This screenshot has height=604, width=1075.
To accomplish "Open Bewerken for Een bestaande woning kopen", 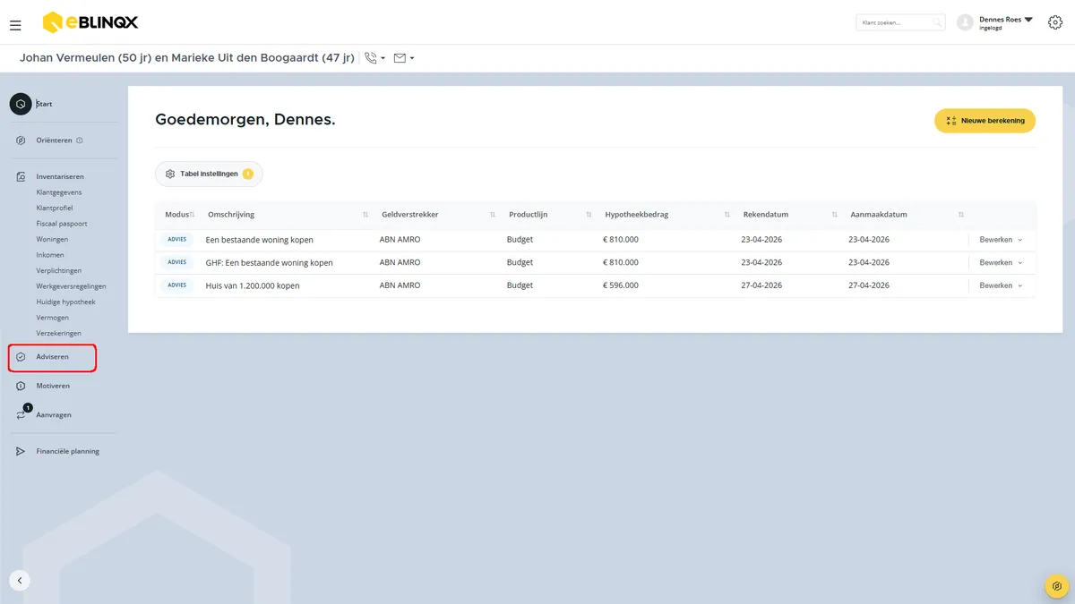I will [x=1001, y=240].
